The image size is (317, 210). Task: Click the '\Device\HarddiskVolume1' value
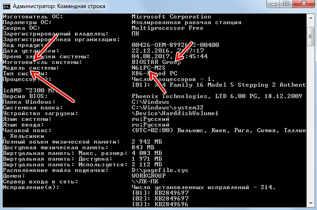[175, 113]
